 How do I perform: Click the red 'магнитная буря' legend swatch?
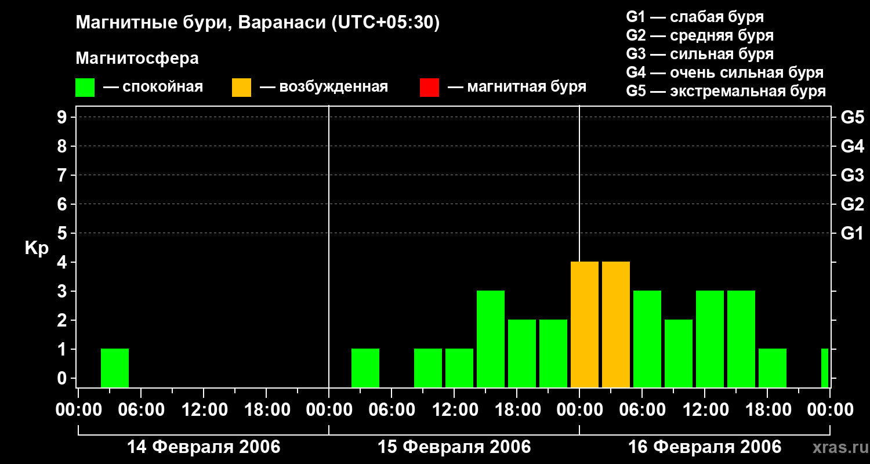pos(430,88)
